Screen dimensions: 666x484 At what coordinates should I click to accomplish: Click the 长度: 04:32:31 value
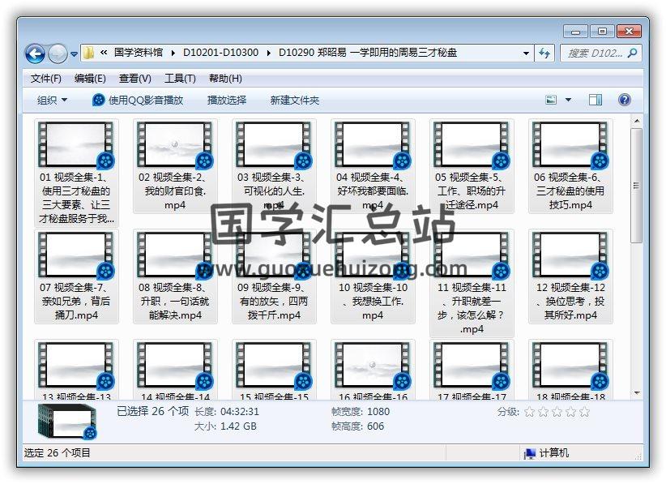point(240,412)
